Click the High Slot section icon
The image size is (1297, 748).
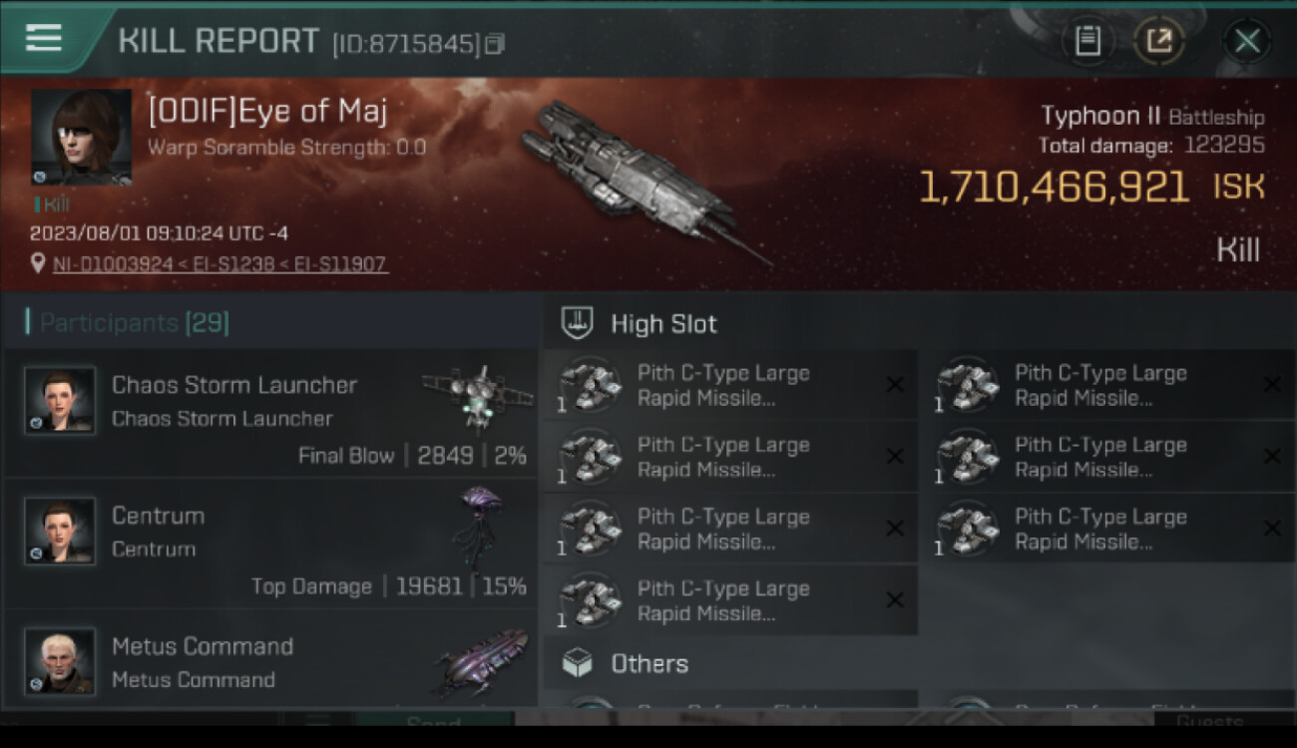point(578,322)
